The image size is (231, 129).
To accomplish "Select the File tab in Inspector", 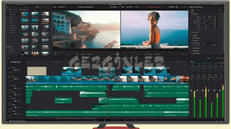I will 220,11.
